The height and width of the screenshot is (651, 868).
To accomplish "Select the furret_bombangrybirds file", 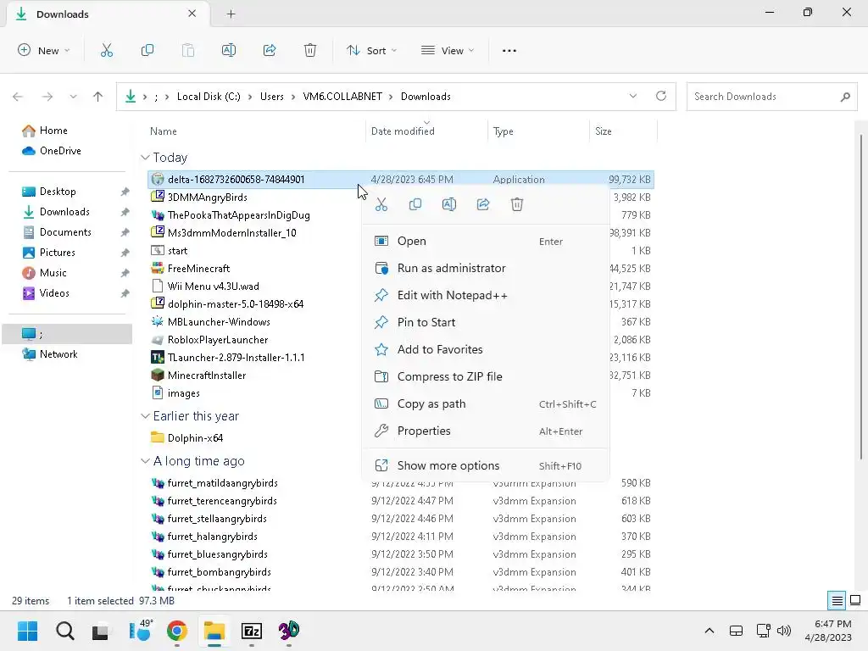I will (x=220, y=572).
